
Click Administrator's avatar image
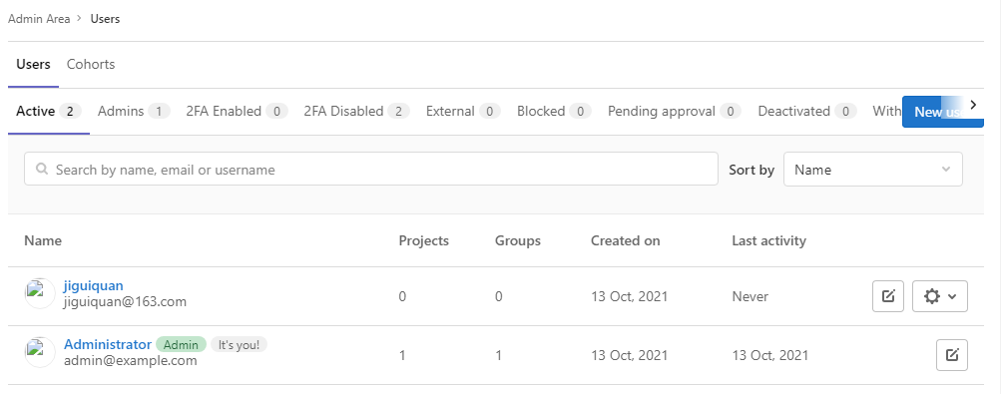click(x=40, y=352)
